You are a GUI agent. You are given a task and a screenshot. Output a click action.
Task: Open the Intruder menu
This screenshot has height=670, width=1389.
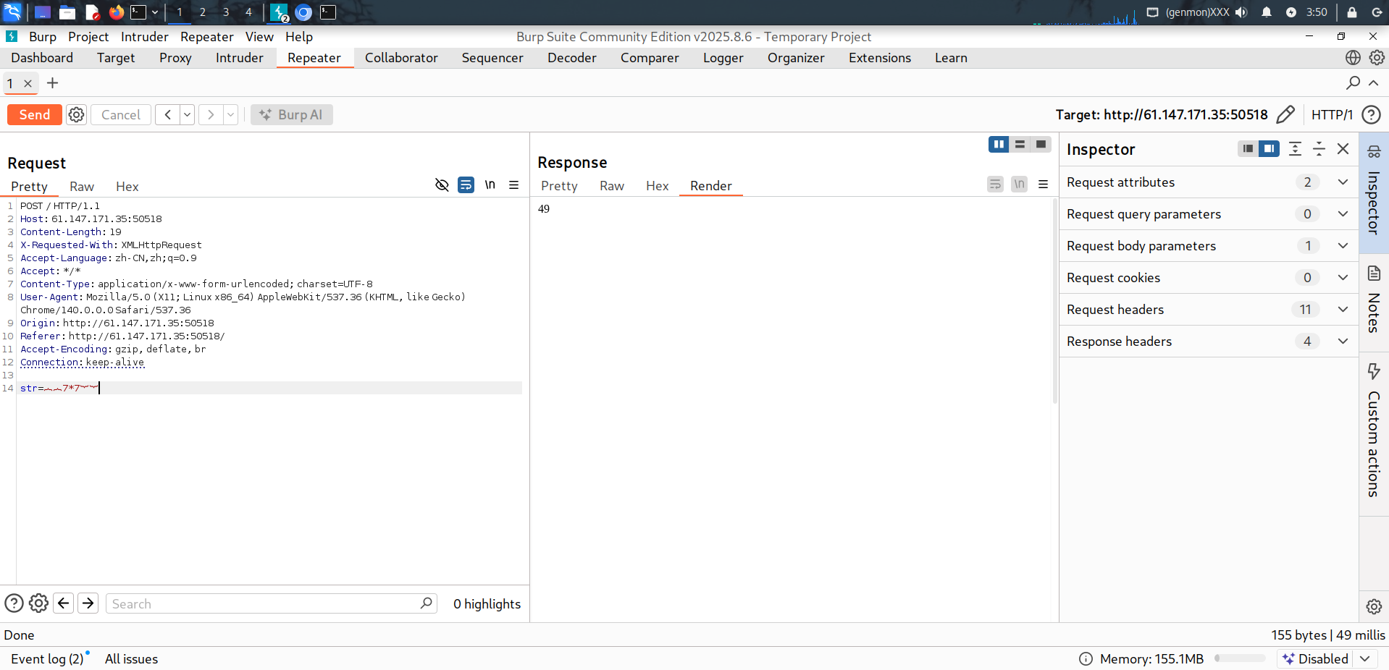144,36
